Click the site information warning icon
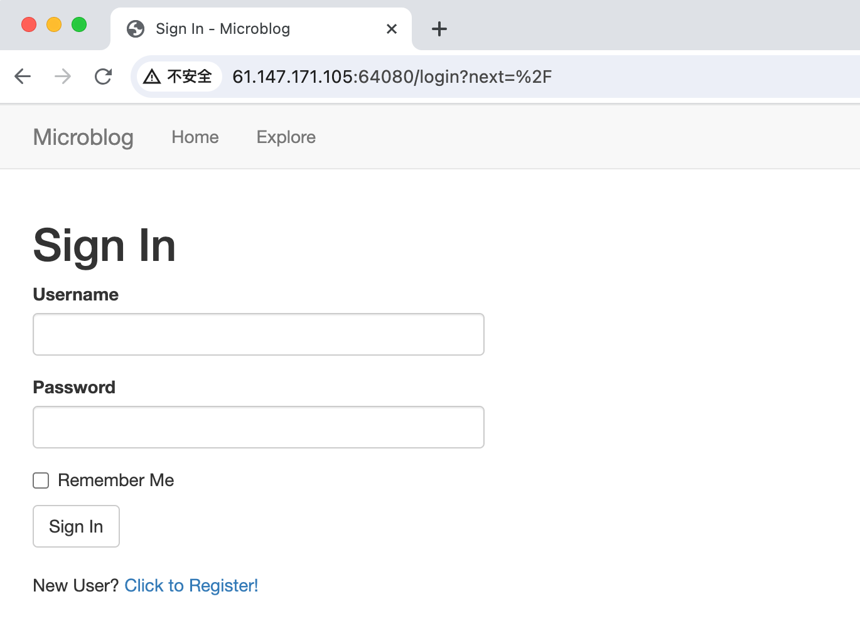Viewport: 860px width, 626px height. tap(151, 76)
